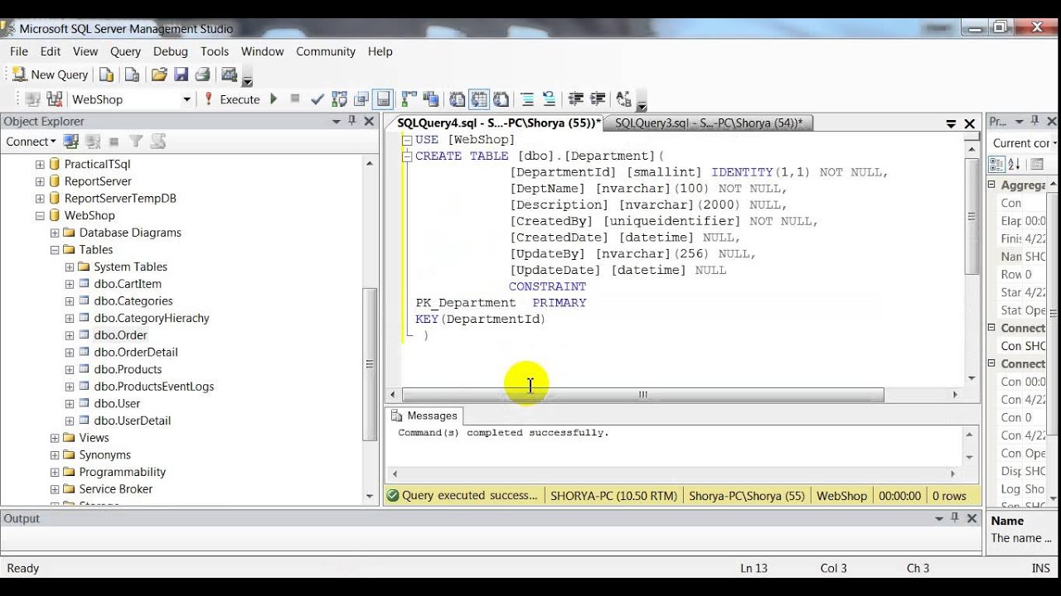Click the Execute button
Viewport: 1061px width, 596px height.
tap(232, 99)
